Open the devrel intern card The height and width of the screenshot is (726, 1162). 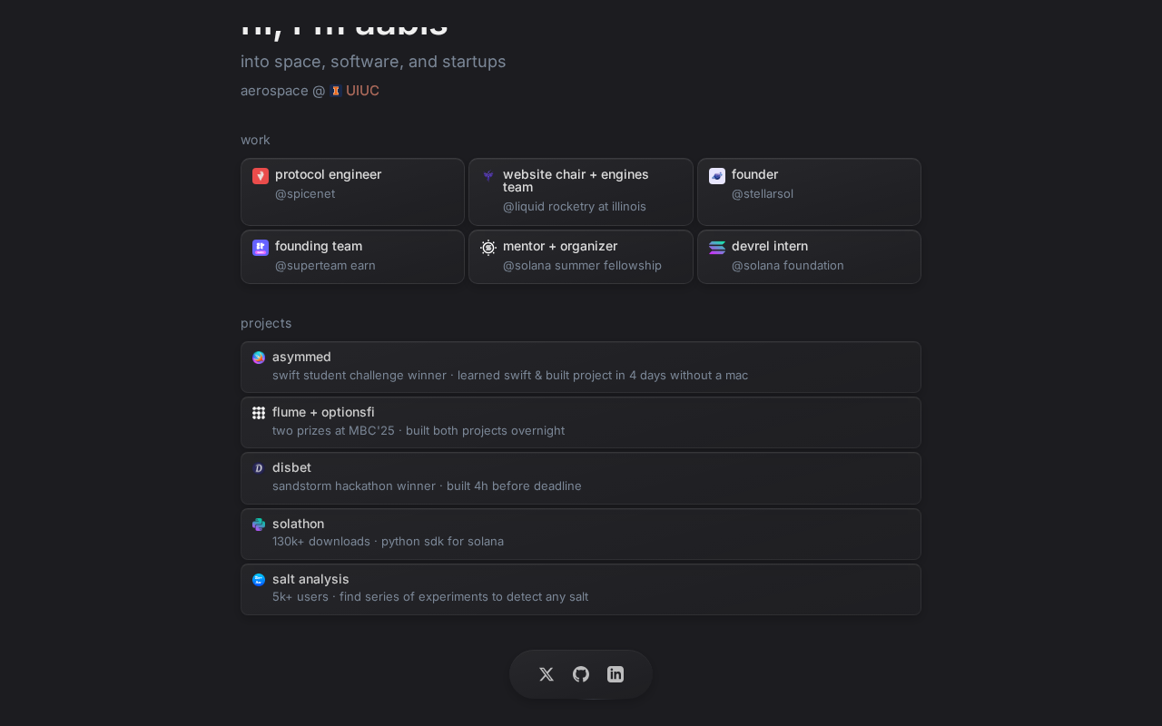pos(809,257)
